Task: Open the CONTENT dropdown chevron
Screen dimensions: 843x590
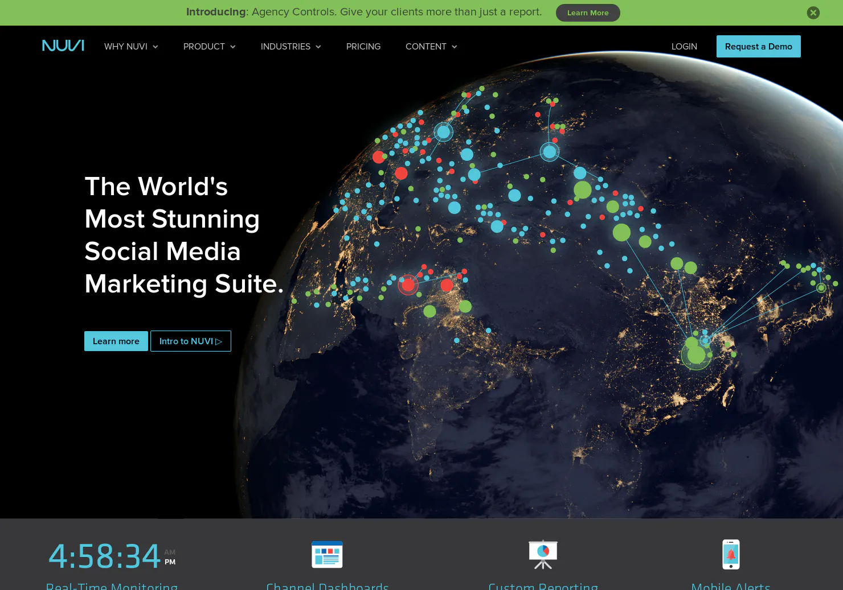Action: (x=454, y=47)
